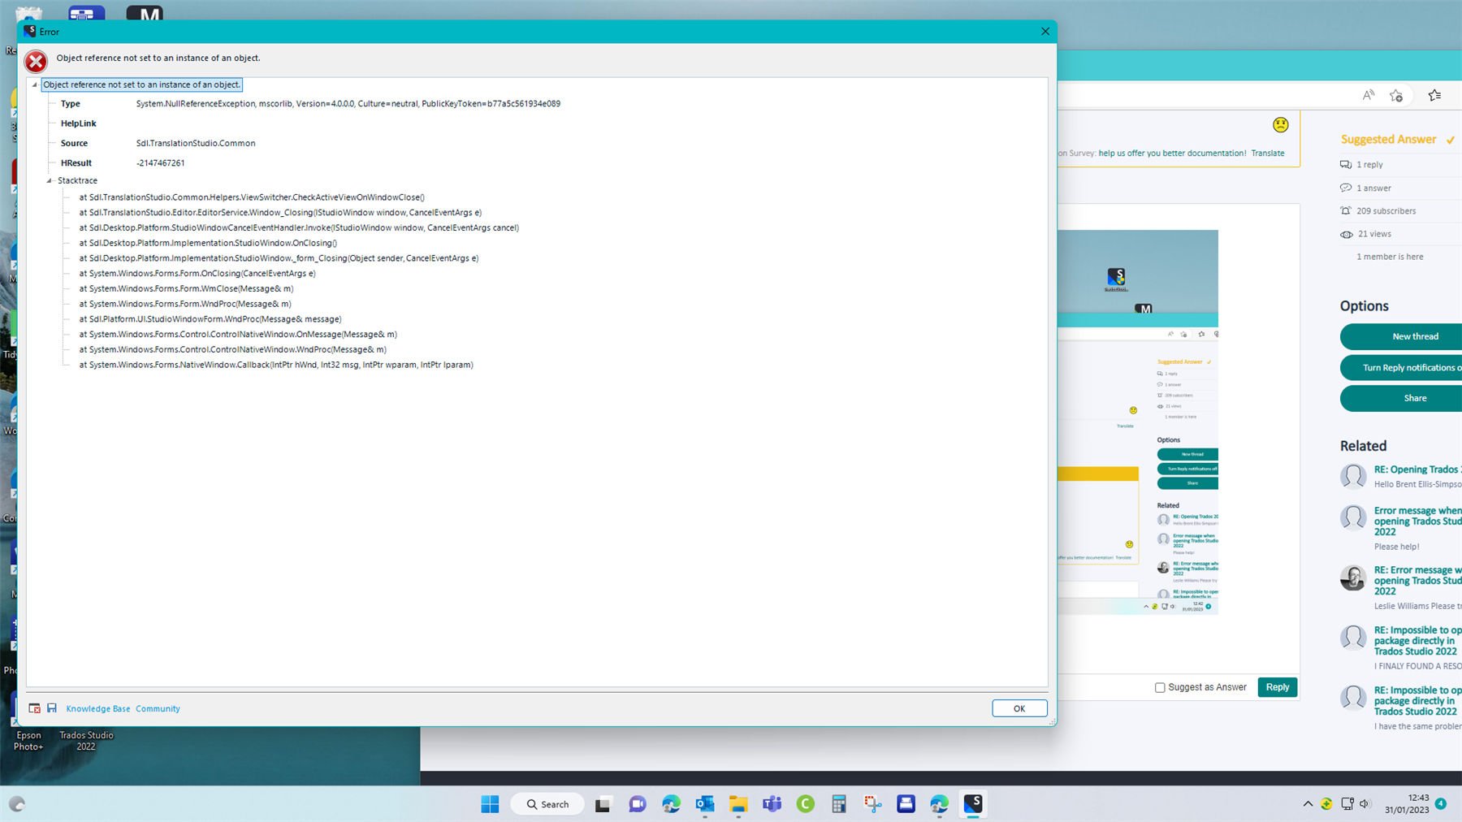Image resolution: width=1462 pixels, height=822 pixels.
Task: Click the save error details floppy icon
Action: tap(52, 708)
